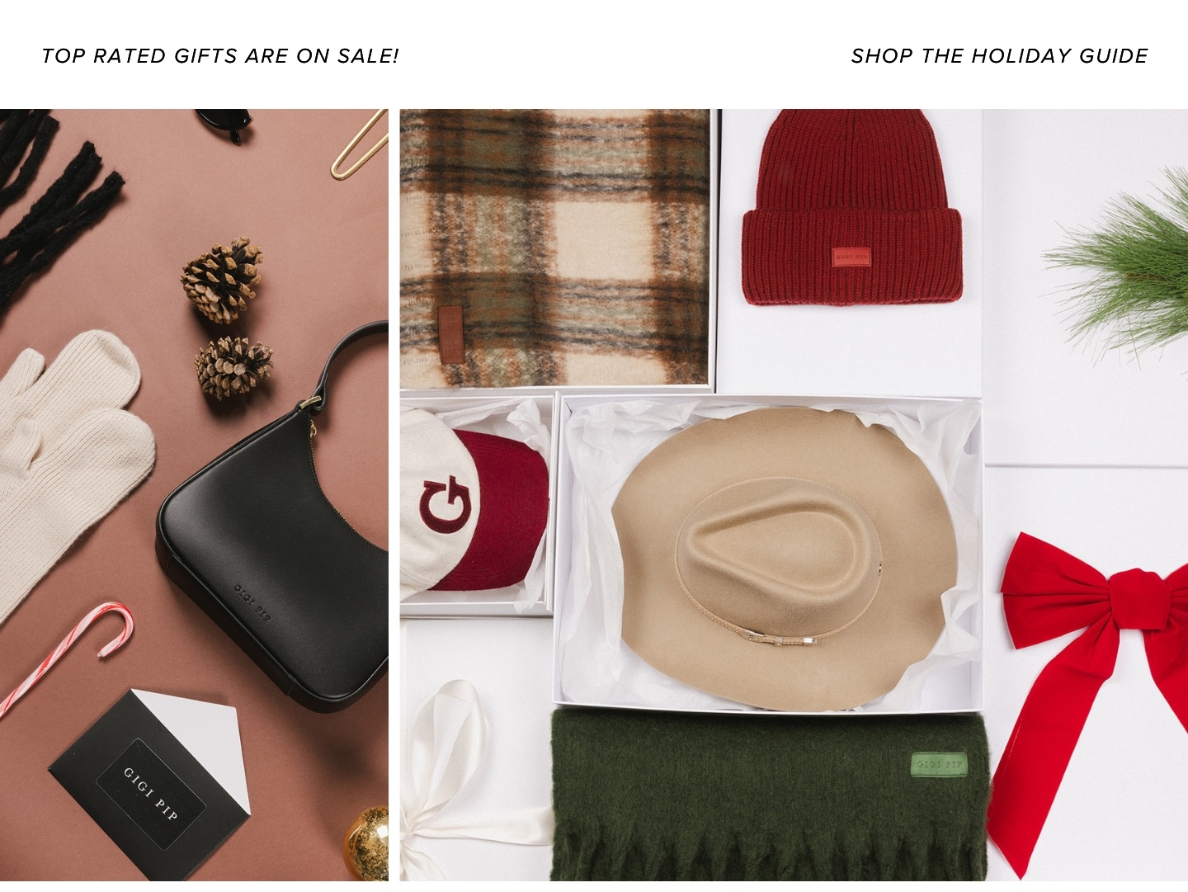Select the red knit beanie
The height and width of the screenshot is (892, 1188).
(x=851, y=206)
